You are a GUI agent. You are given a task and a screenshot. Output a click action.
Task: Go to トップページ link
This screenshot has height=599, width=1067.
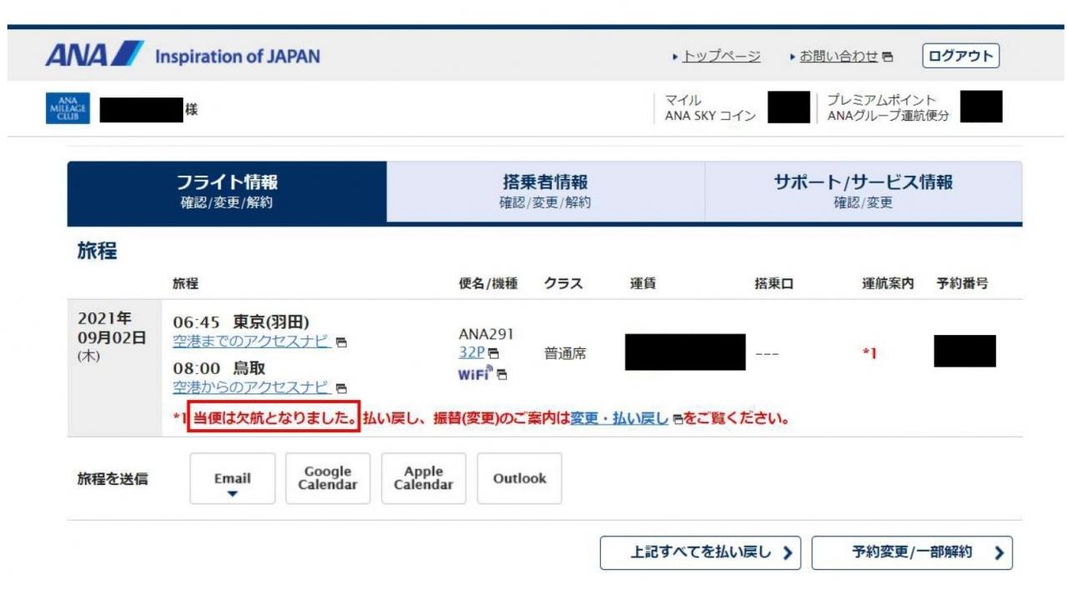pos(721,57)
